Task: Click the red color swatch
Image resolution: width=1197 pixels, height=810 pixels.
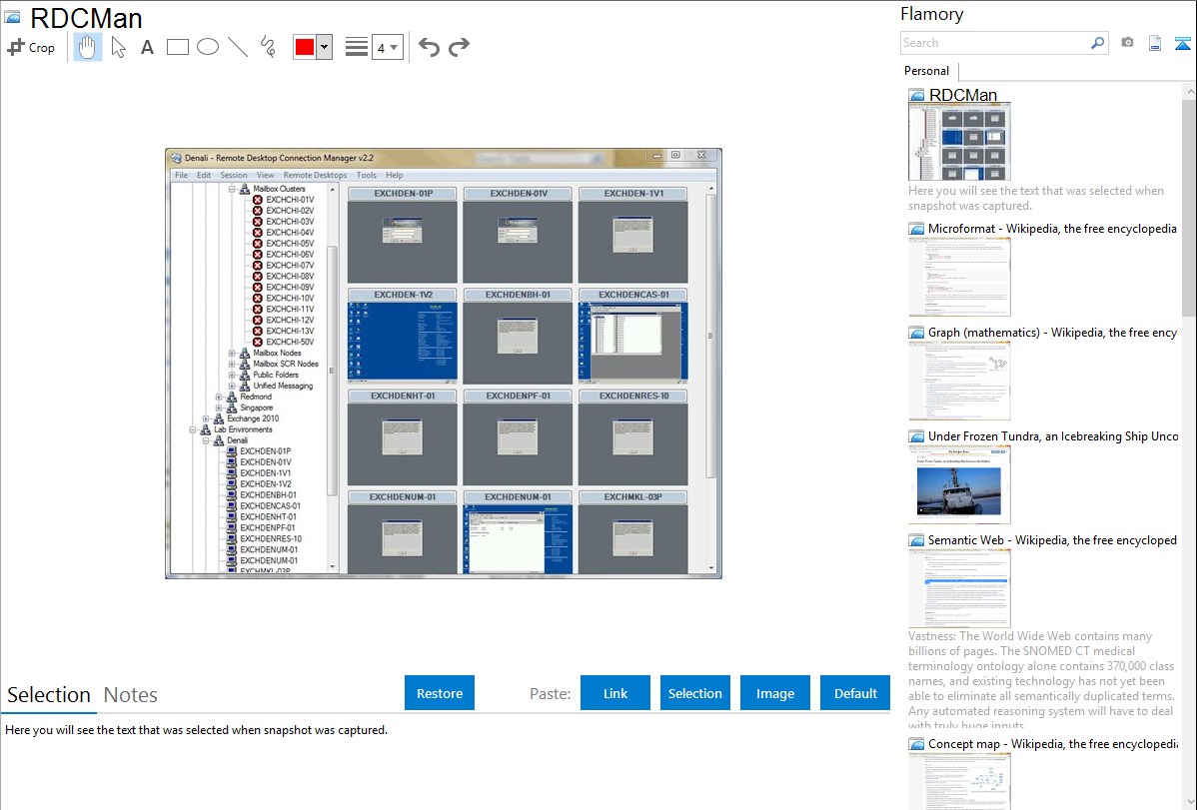Action: pos(305,47)
